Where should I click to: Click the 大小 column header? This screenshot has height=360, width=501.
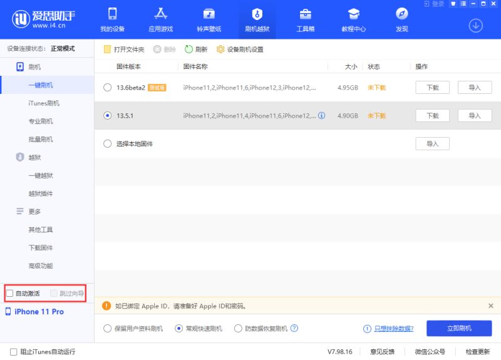click(x=351, y=66)
